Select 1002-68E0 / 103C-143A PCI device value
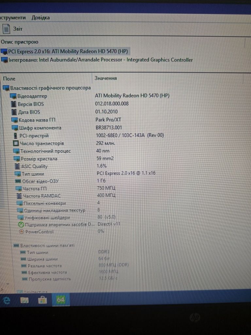This screenshot has width=251, height=335. [x=130, y=135]
